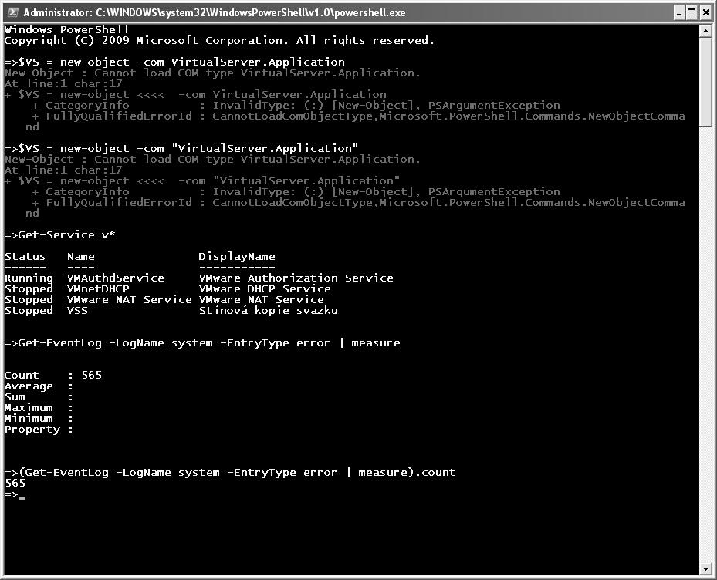Click the DisplayName column header
Screen dimensions: 717x580
[236, 256]
